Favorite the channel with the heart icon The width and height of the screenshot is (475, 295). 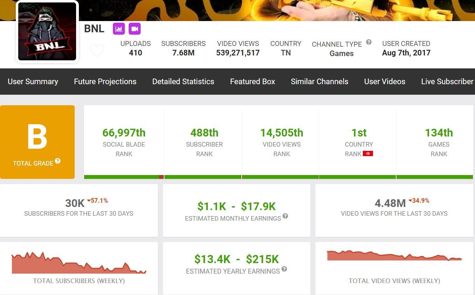pyautogui.click(x=97, y=51)
